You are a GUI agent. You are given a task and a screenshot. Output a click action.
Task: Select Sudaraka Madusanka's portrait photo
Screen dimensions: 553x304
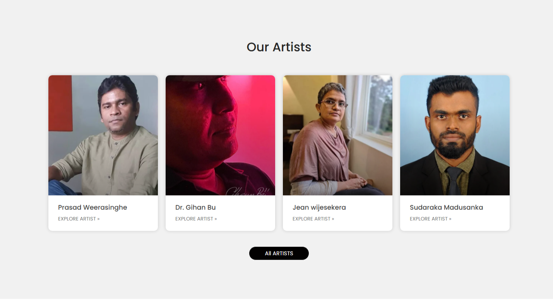(x=455, y=135)
